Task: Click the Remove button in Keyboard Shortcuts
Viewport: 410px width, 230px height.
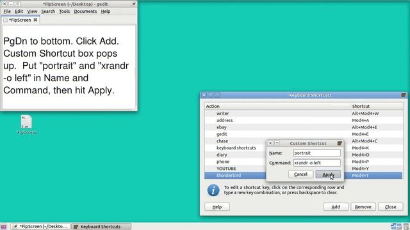Action: [363, 207]
